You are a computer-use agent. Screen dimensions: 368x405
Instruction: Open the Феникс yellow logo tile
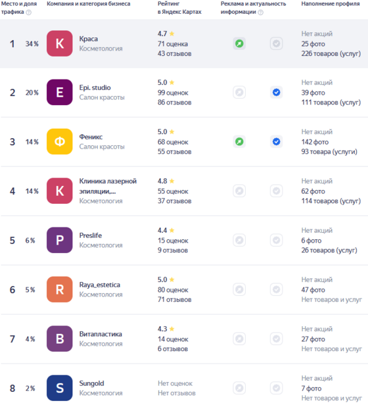(x=60, y=141)
